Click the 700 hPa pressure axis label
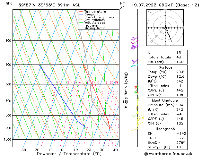This screenshot has height=156, width=202. (8, 101)
